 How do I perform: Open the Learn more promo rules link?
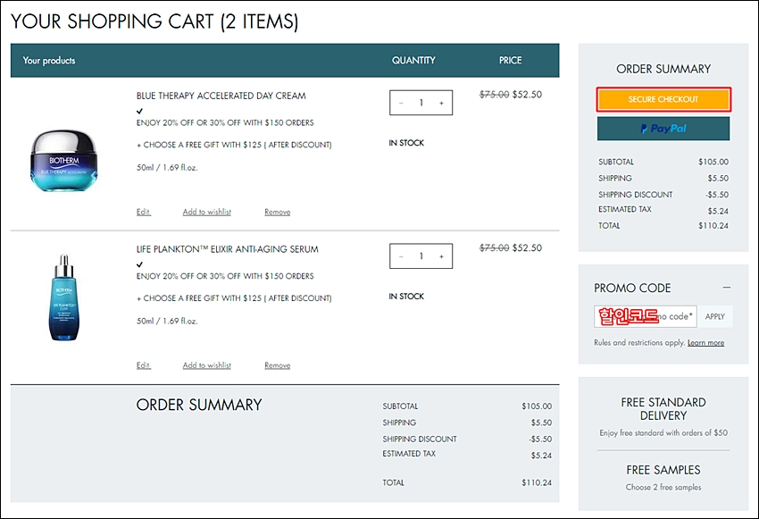705,343
